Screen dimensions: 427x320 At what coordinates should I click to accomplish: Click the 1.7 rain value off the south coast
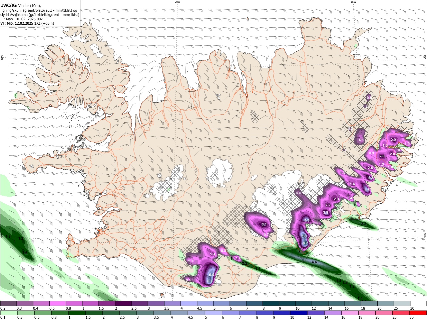click(x=258, y=268)
